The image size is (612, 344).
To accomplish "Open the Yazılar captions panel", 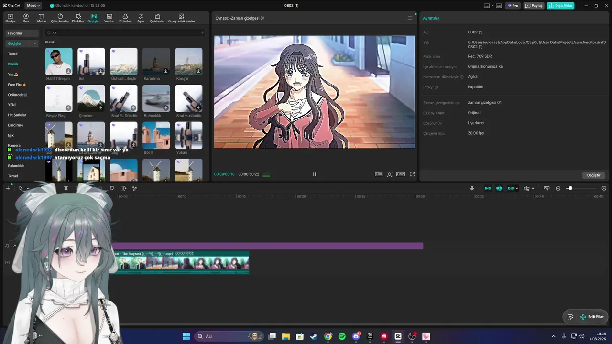I will pos(109,18).
